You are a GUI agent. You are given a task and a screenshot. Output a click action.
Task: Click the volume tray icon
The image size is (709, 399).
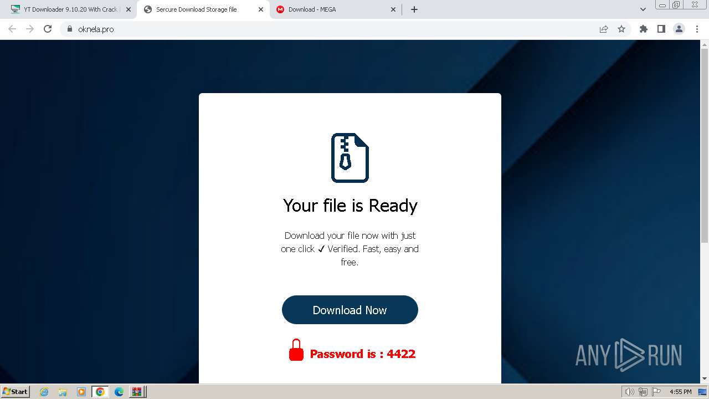point(629,392)
